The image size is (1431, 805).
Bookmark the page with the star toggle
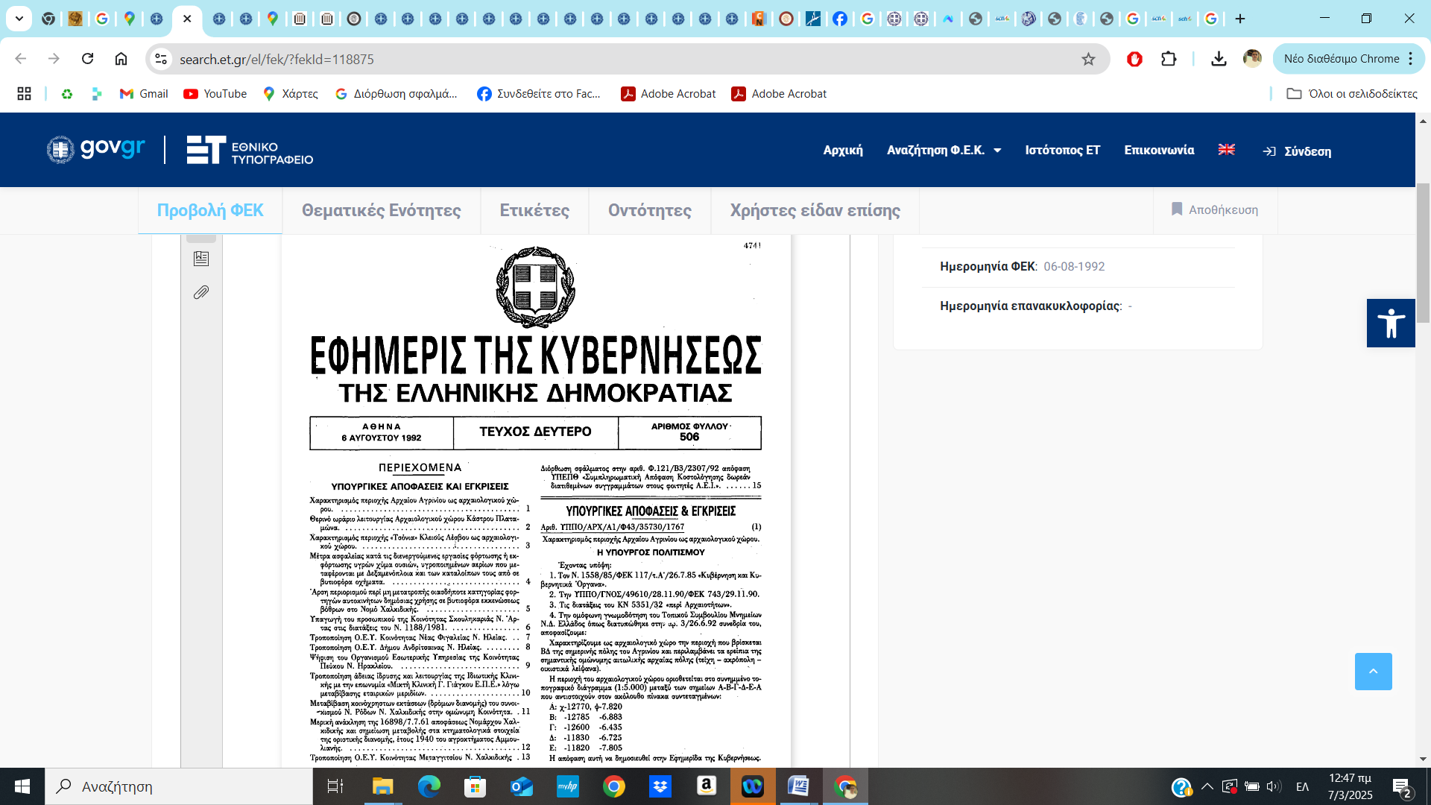pos(1089,59)
